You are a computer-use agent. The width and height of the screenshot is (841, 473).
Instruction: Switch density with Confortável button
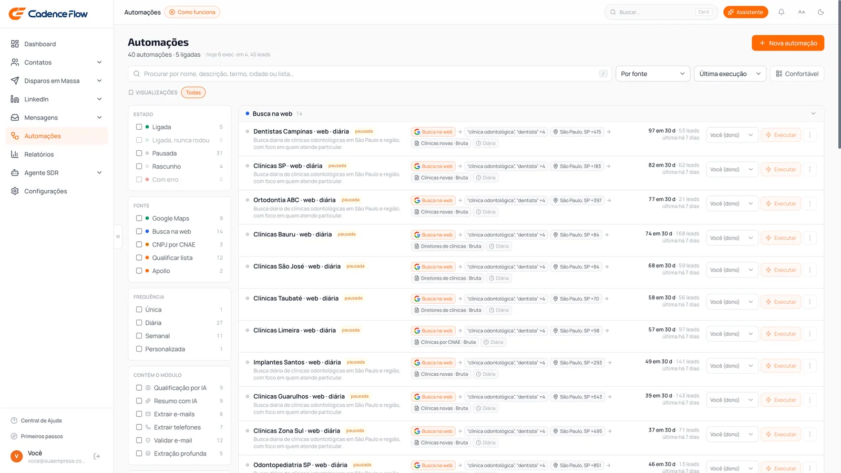click(x=797, y=74)
